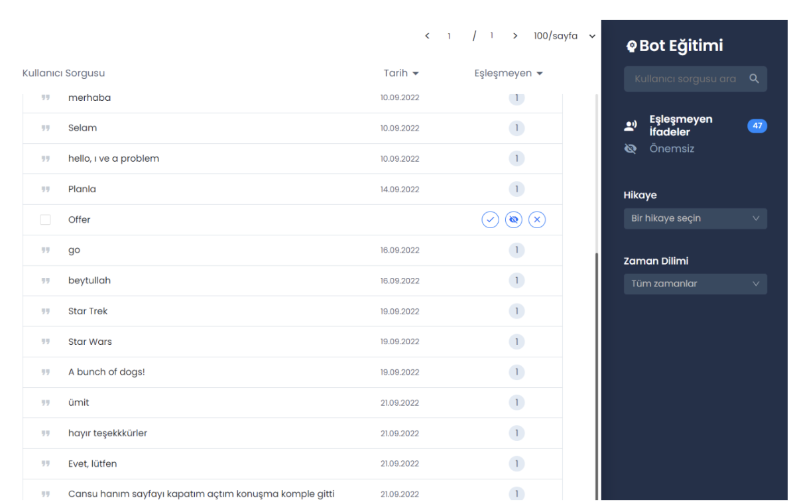Click the date of beytullah row
Image resolution: width=789 pixels, height=504 pixels.
[x=400, y=281]
